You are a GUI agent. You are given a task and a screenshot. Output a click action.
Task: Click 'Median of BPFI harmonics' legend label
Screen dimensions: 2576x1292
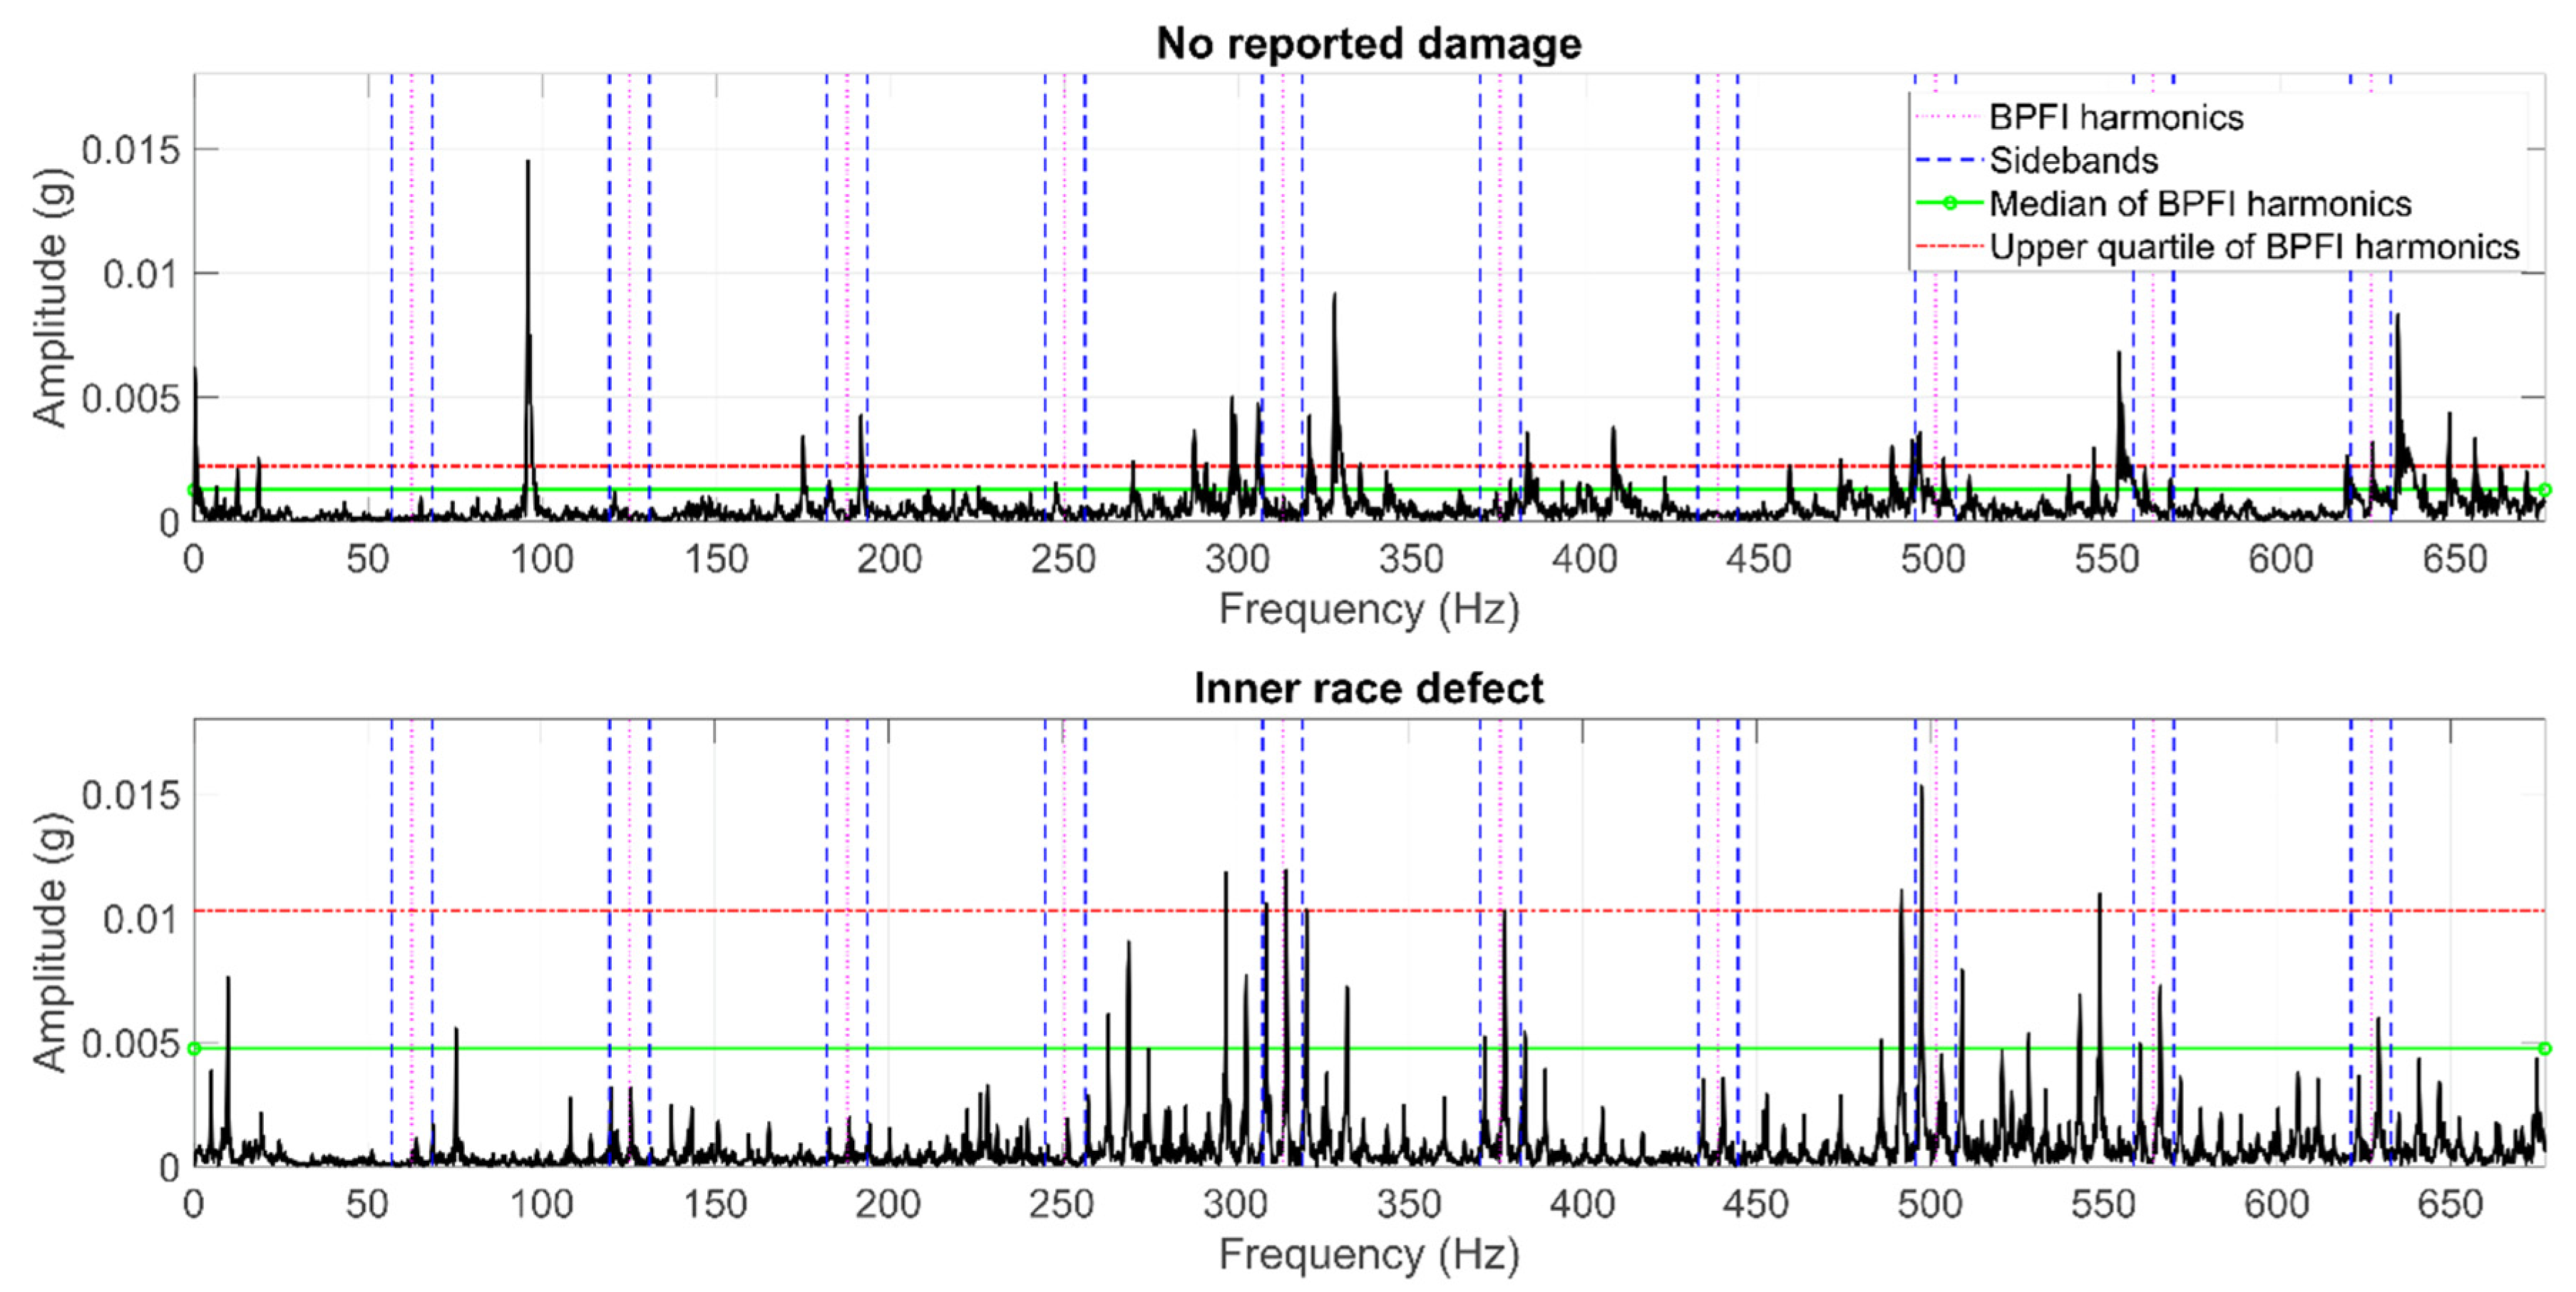coord(2199,204)
